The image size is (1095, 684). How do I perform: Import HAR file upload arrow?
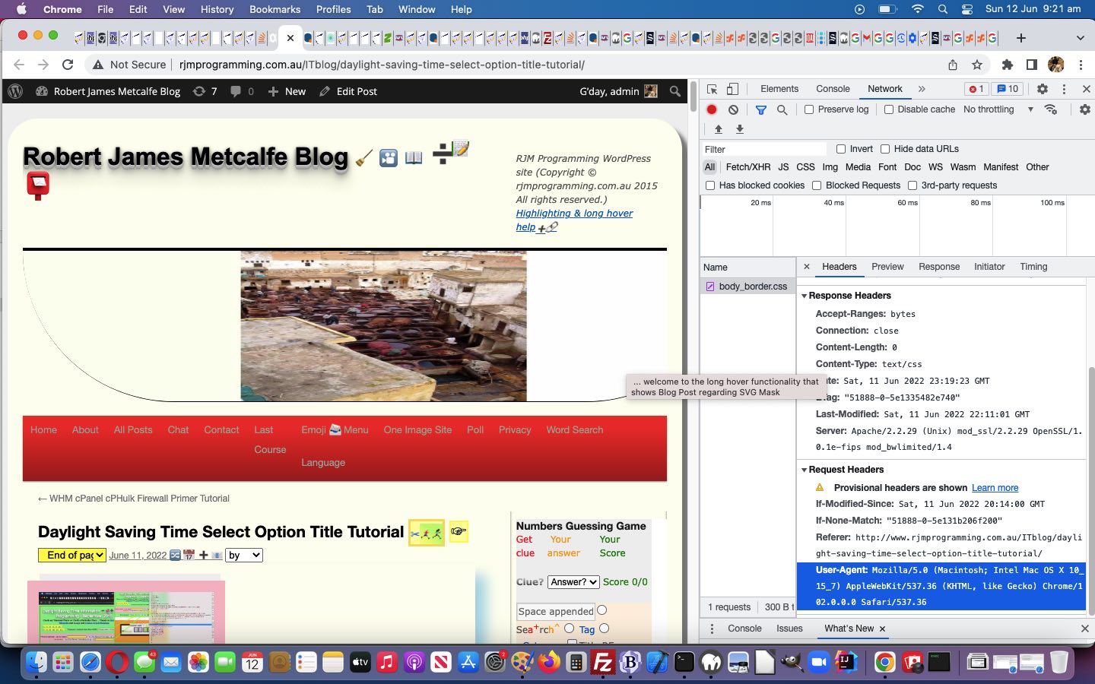click(x=718, y=129)
